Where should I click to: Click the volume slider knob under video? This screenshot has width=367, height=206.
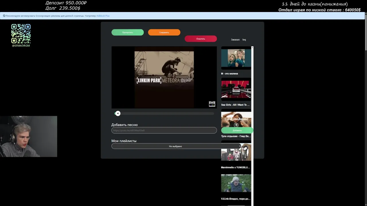click(118, 114)
